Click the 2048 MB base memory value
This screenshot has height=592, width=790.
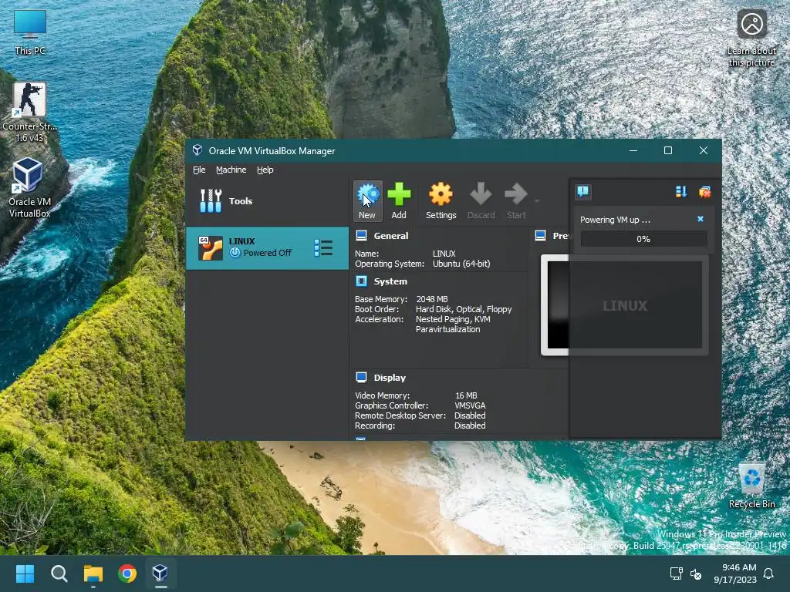click(432, 299)
